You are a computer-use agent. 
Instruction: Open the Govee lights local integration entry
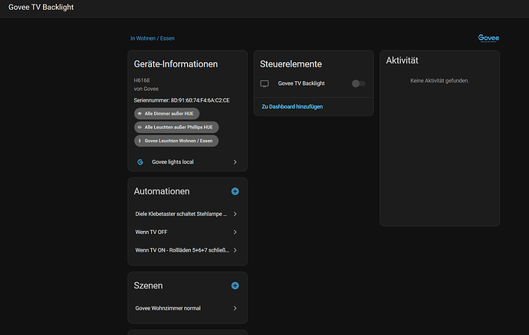tap(187, 162)
